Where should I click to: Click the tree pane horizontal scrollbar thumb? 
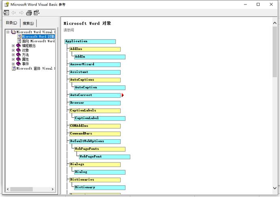click(22, 189)
